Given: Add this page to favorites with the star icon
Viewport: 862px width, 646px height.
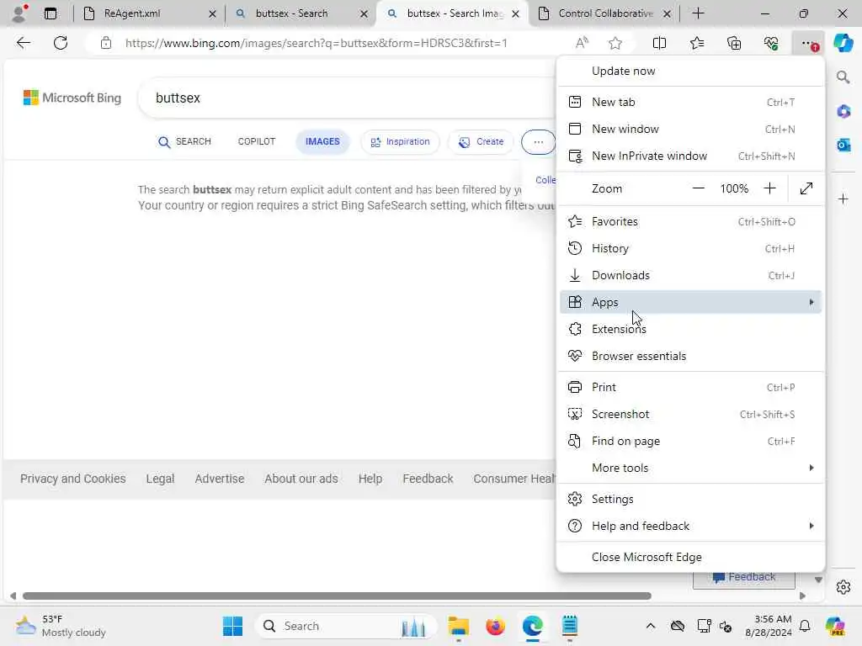Looking at the screenshot, I should [615, 43].
